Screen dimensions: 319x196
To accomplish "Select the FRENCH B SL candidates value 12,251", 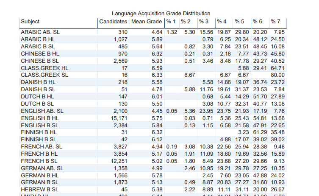I will tap(119, 161).
